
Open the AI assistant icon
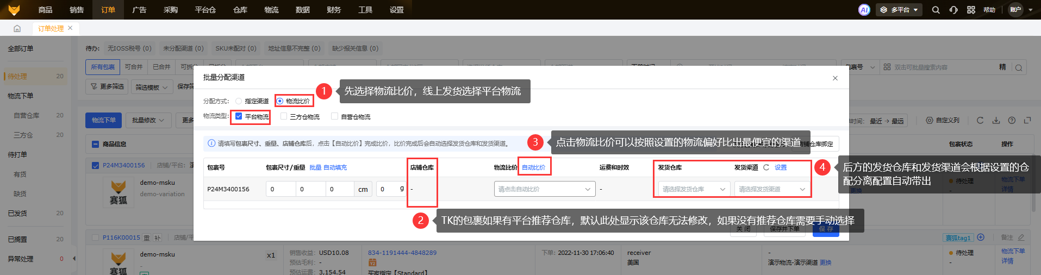tap(864, 10)
